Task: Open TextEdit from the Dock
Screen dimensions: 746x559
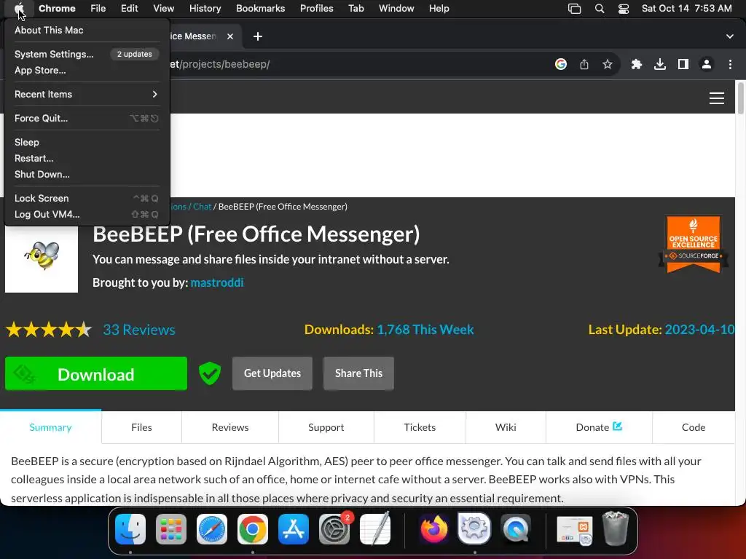Action: [375, 529]
